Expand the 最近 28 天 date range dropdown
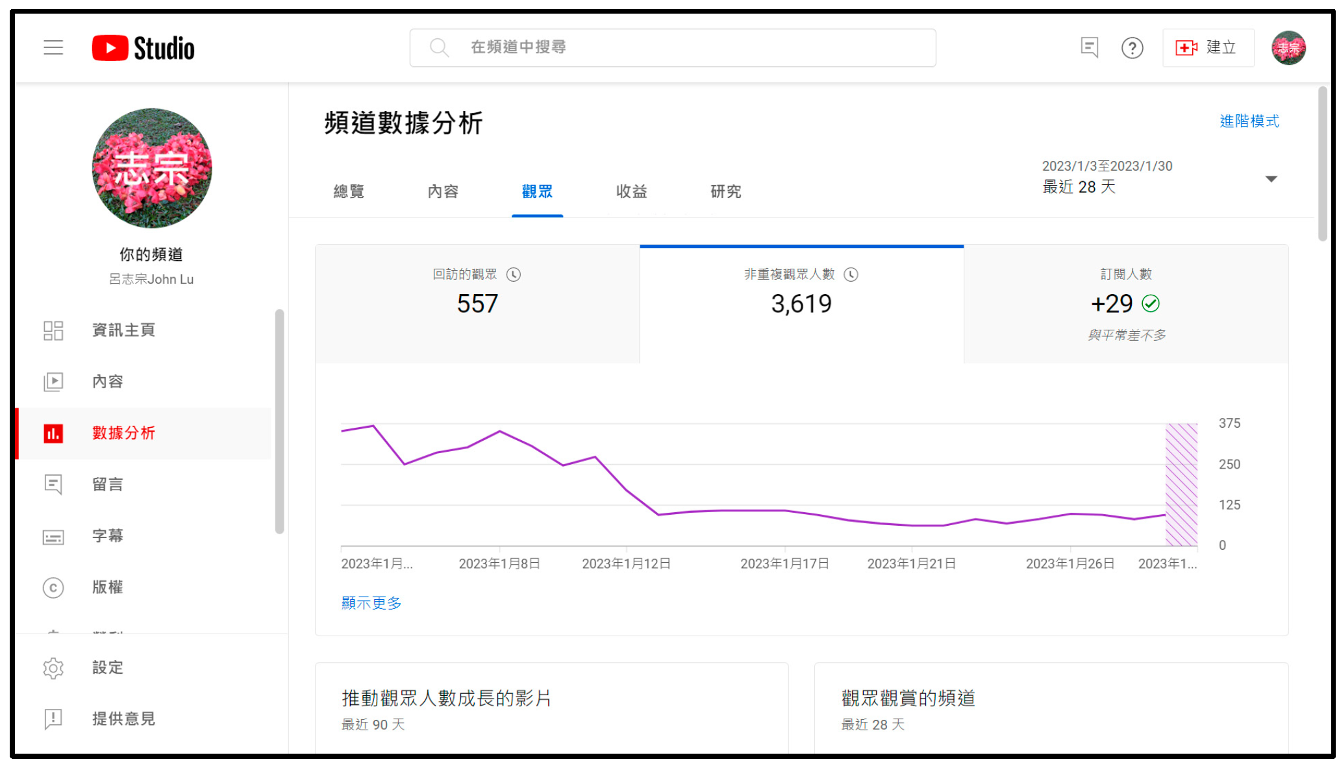Viewport: 1339px width, 766px height. pyautogui.click(x=1271, y=179)
